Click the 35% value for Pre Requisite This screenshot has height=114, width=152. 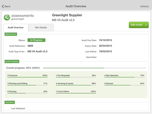click(x=94, y=75)
